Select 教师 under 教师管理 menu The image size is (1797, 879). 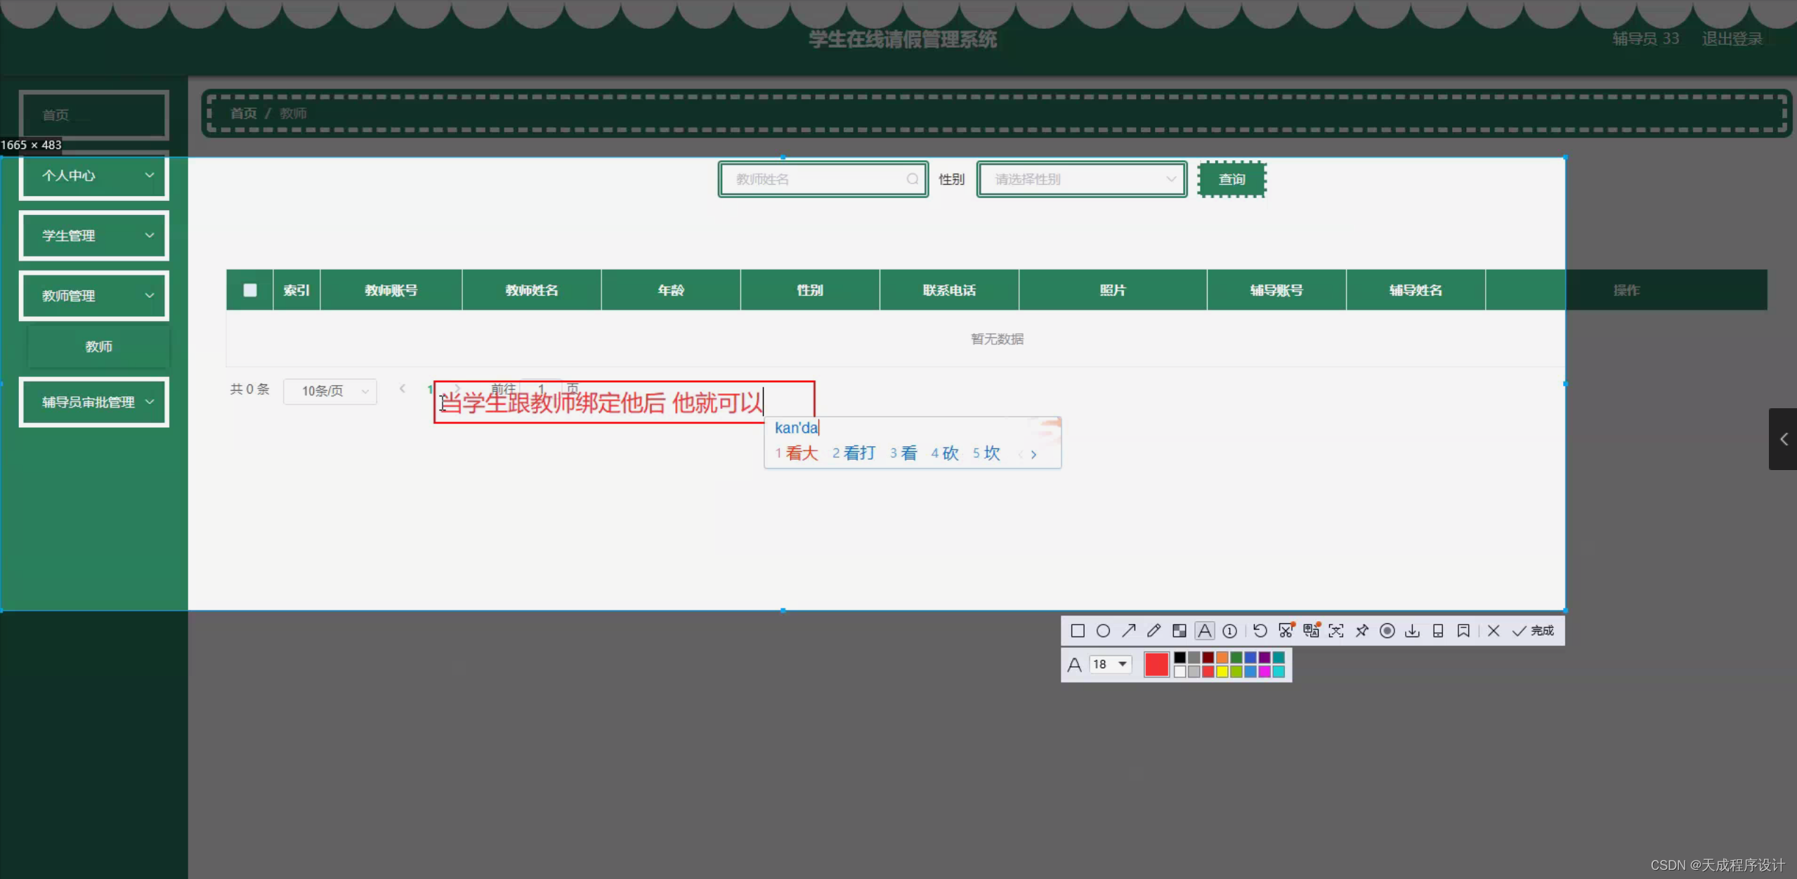point(98,346)
